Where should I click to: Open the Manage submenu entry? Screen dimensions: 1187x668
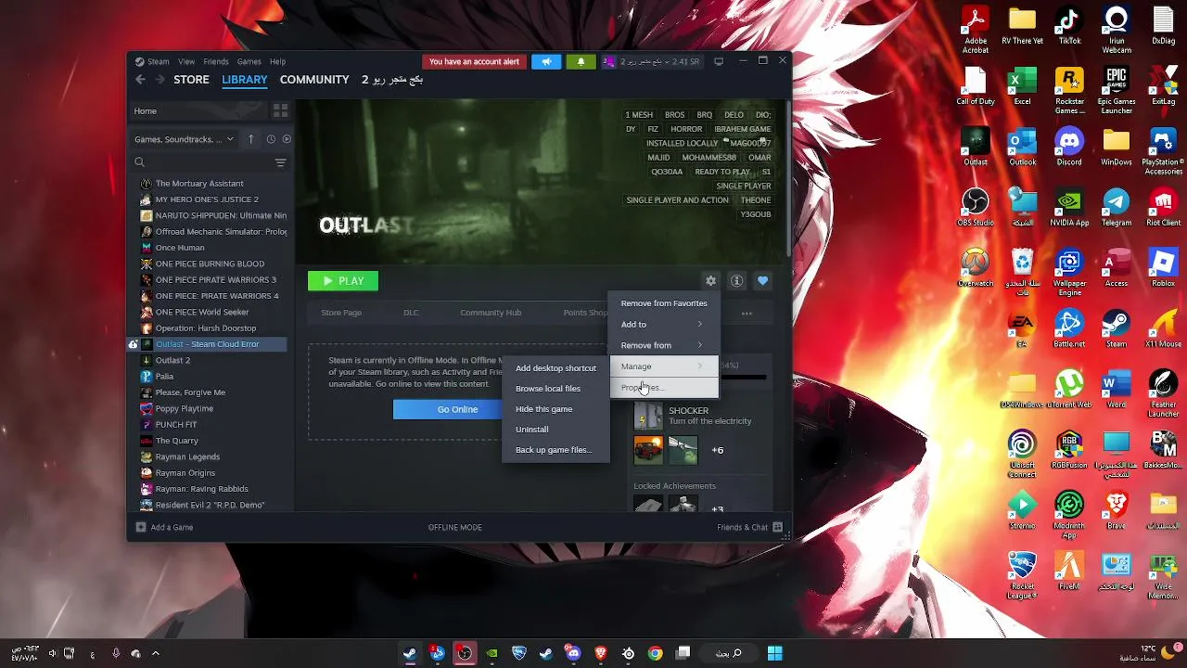(x=663, y=366)
